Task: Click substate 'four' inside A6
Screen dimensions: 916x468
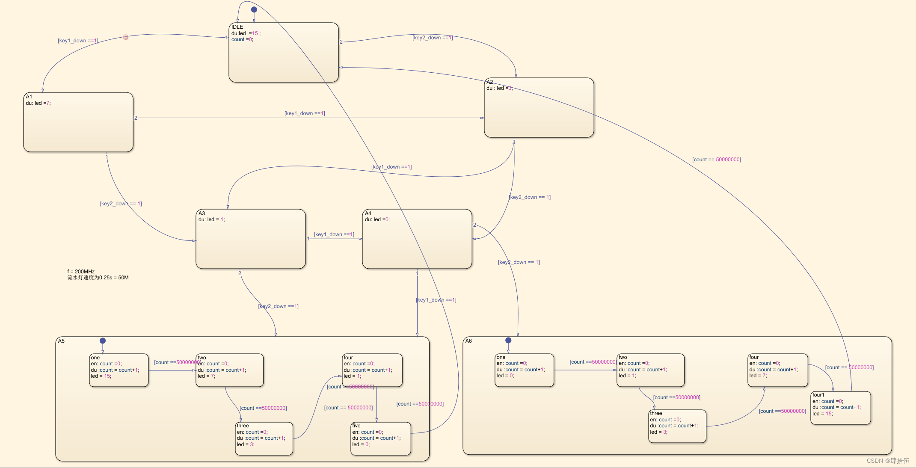Action: (x=777, y=370)
